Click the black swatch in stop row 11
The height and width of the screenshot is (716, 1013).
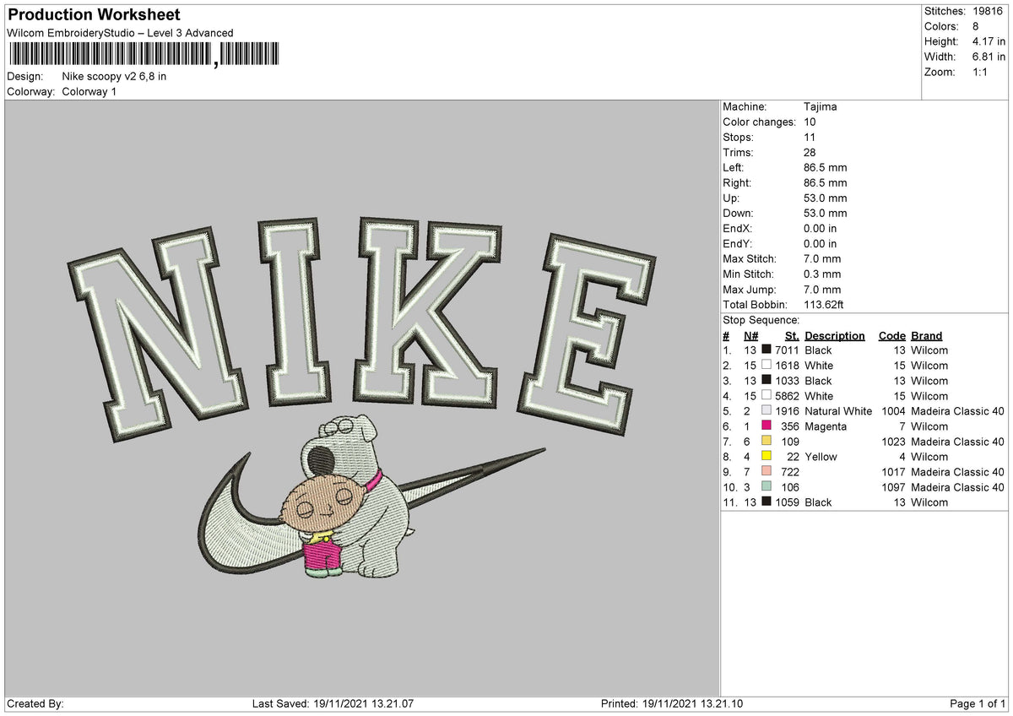pyautogui.click(x=767, y=502)
